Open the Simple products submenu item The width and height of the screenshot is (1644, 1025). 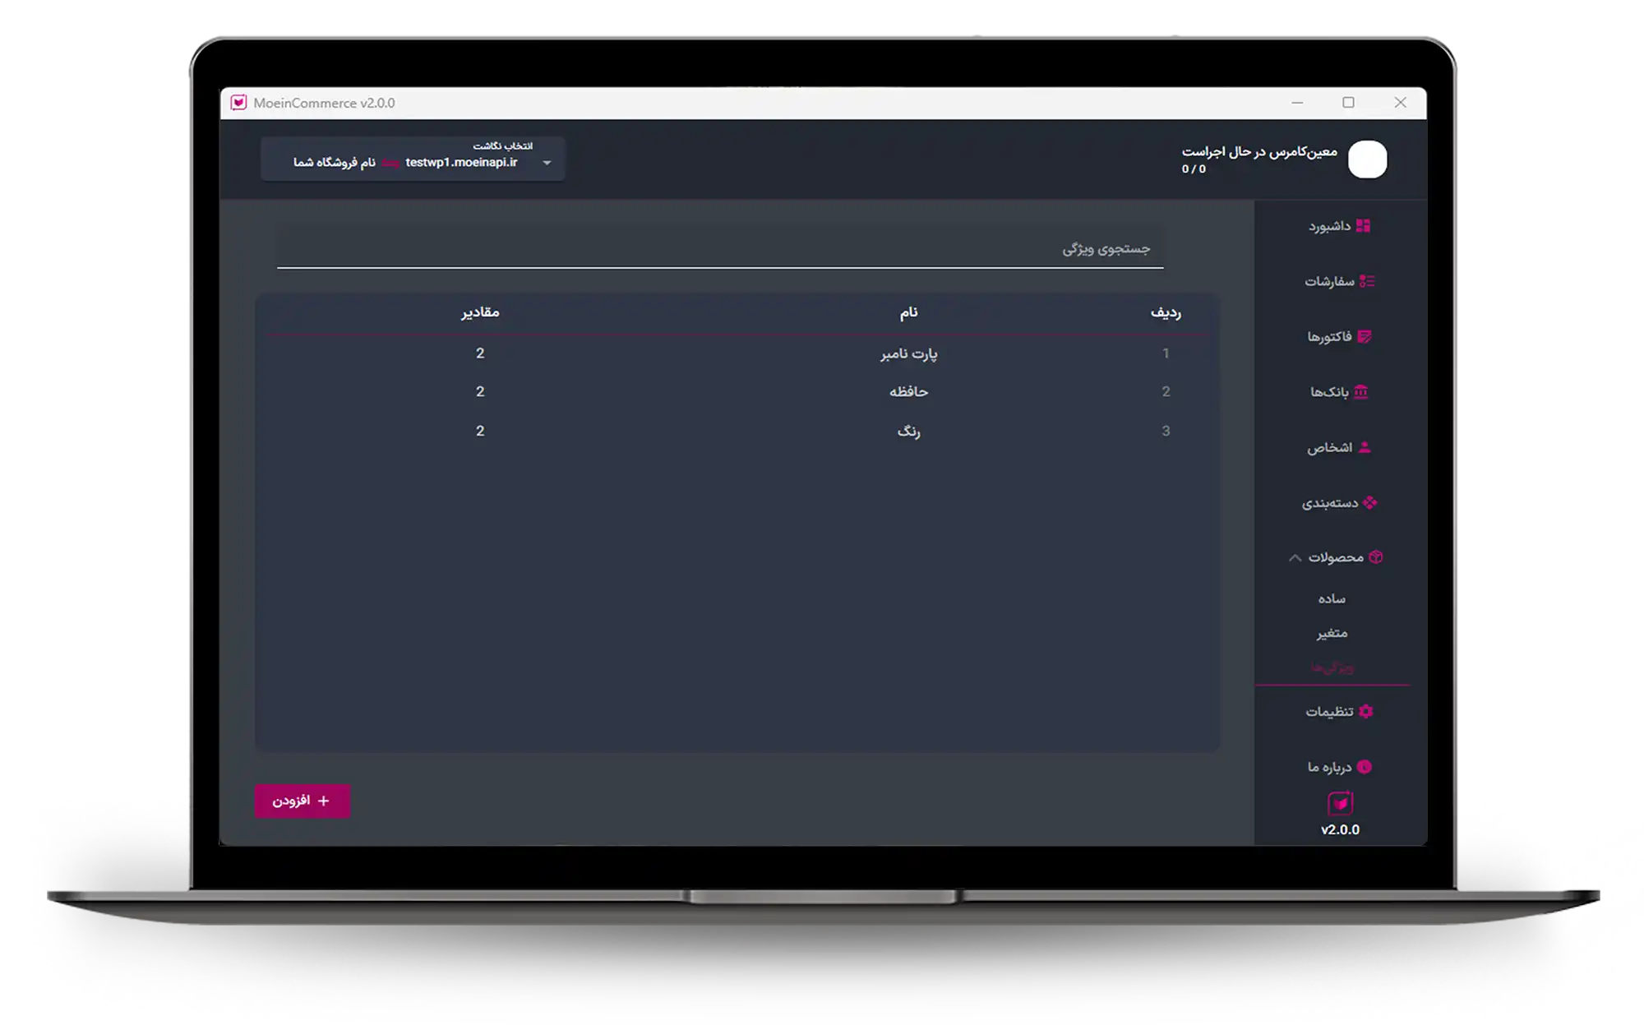[1332, 599]
